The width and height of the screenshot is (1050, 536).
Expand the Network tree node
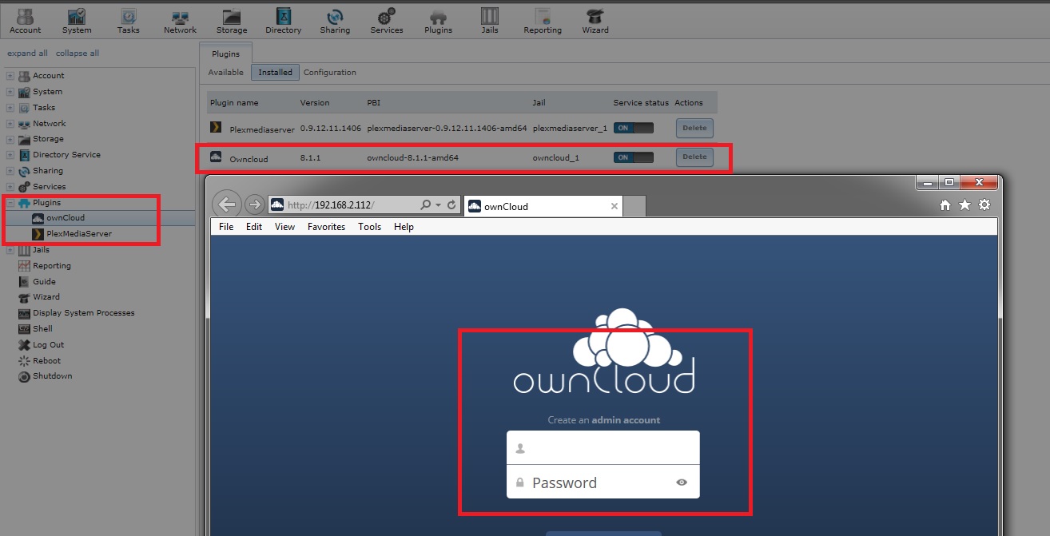[10, 124]
